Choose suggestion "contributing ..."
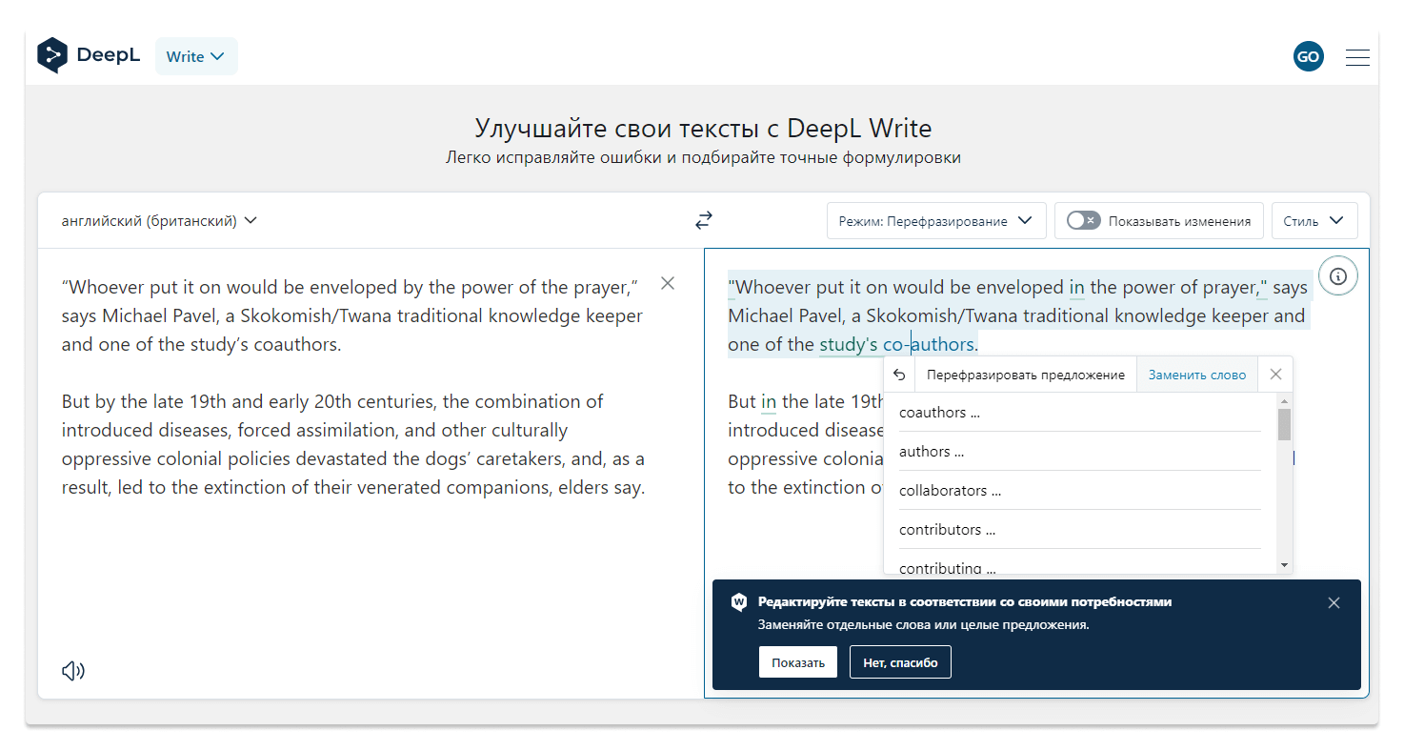The image size is (1404, 751). click(x=1080, y=564)
